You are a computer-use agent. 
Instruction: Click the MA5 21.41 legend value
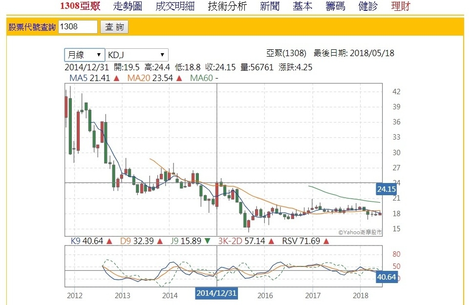tap(94, 78)
